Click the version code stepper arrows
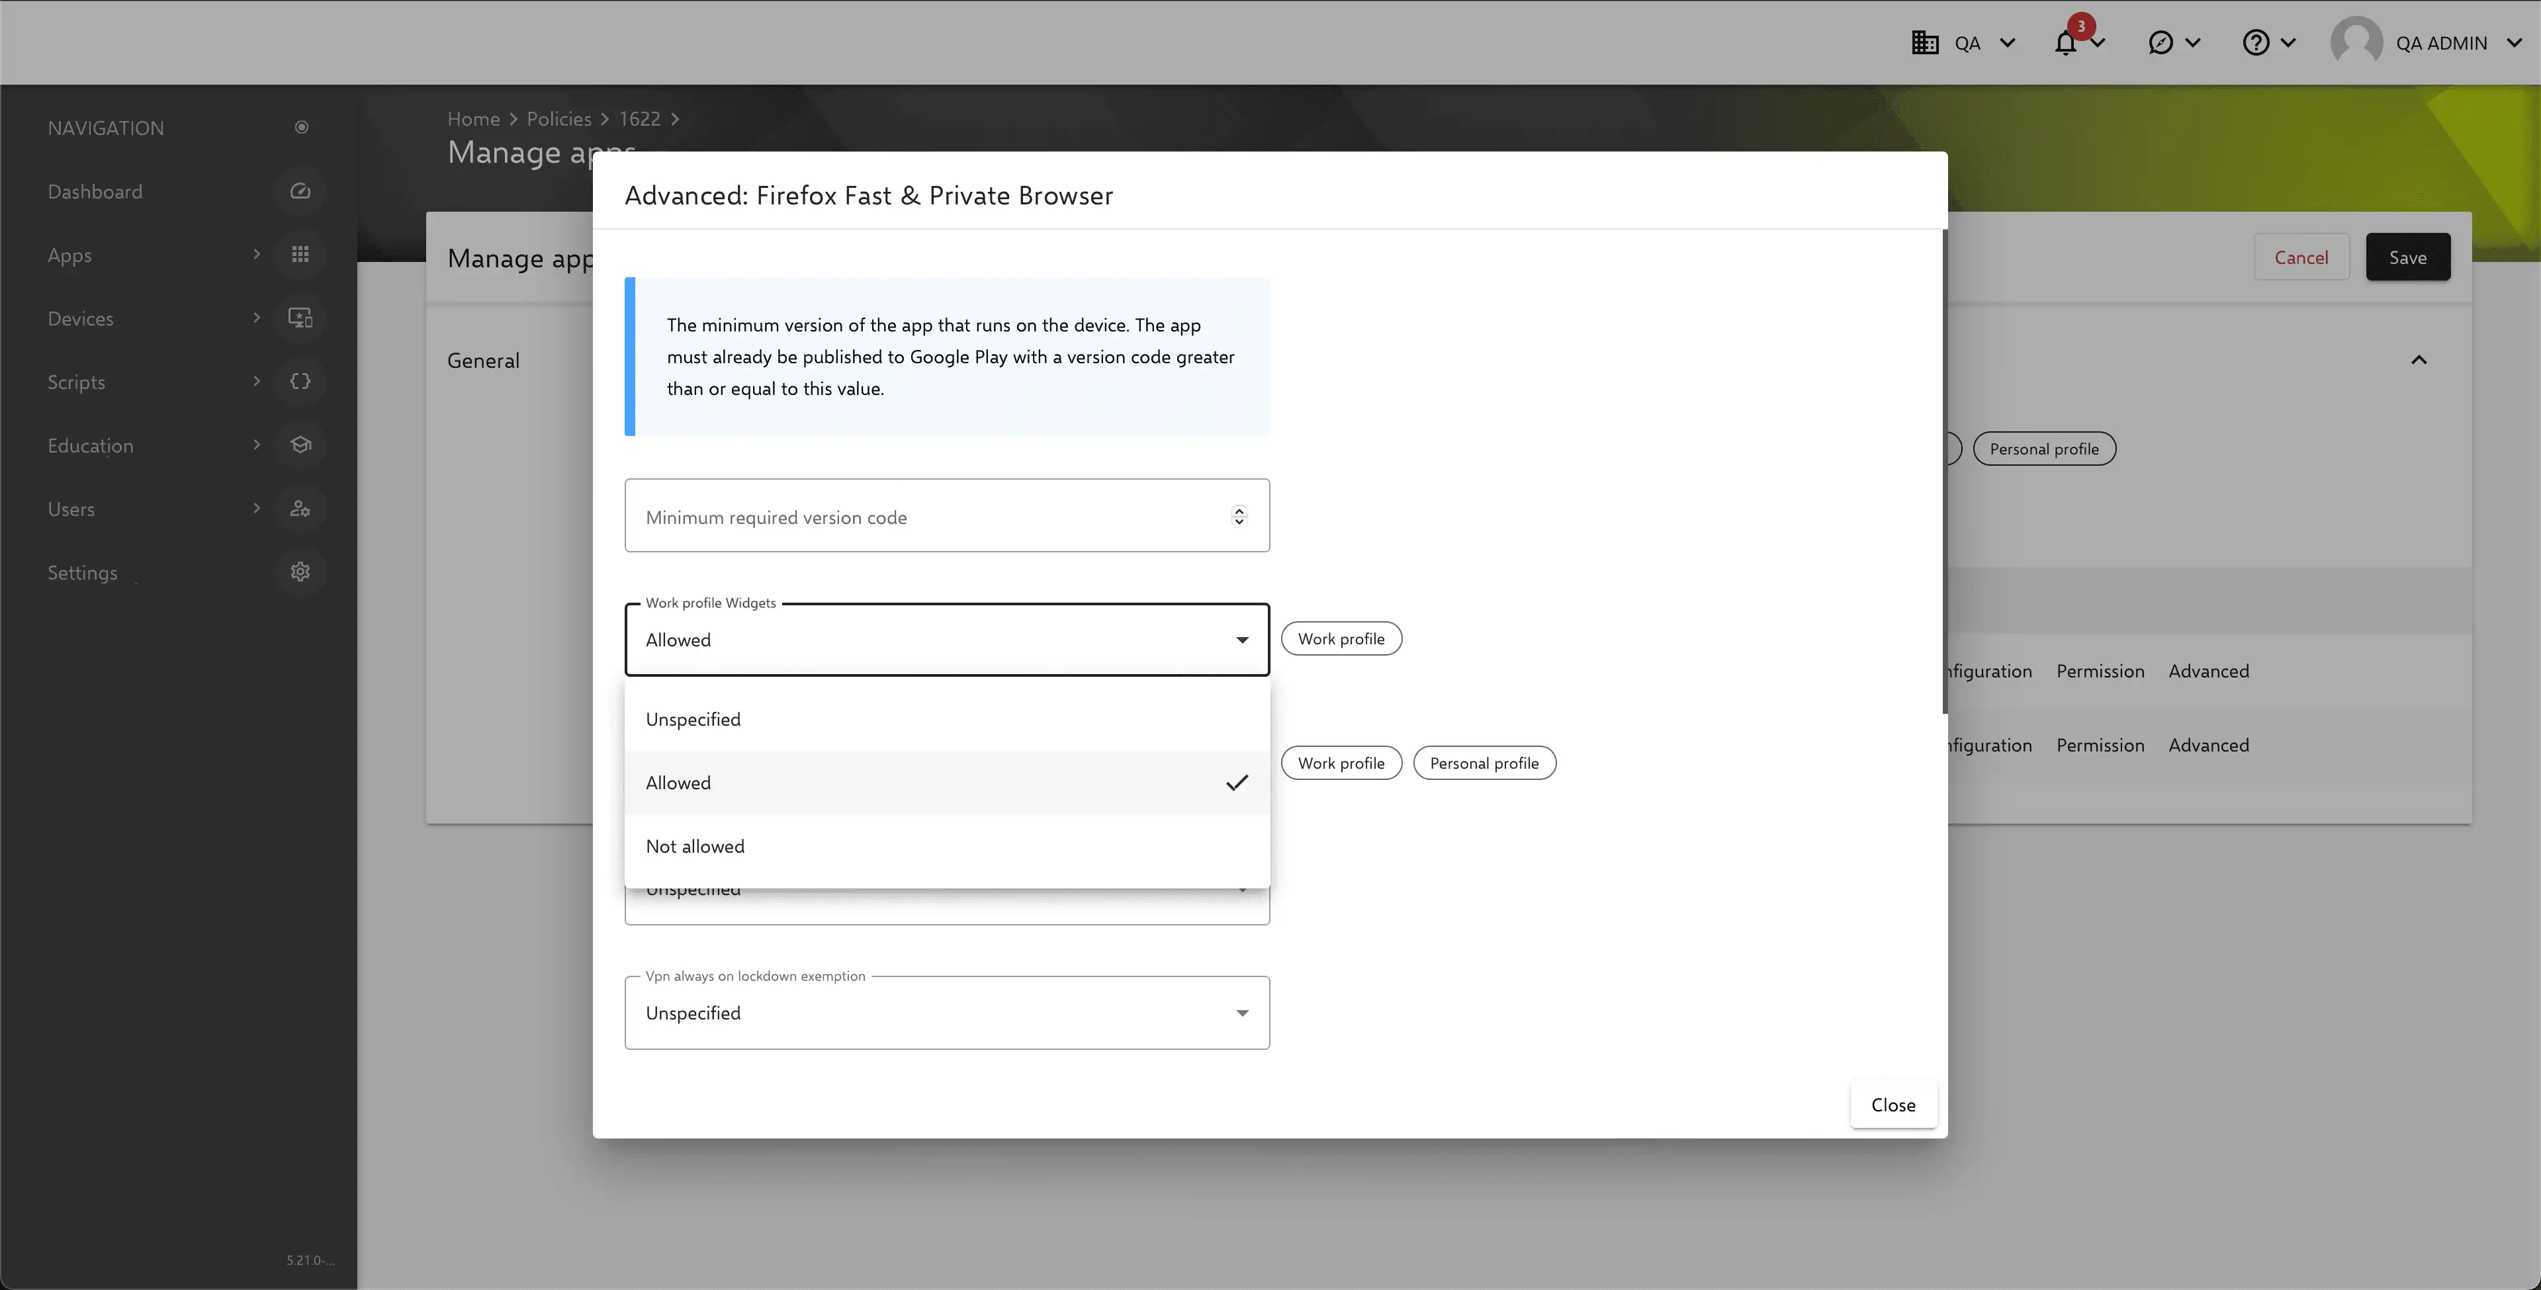Image resolution: width=2541 pixels, height=1290 pixels. coord(1239,516)
